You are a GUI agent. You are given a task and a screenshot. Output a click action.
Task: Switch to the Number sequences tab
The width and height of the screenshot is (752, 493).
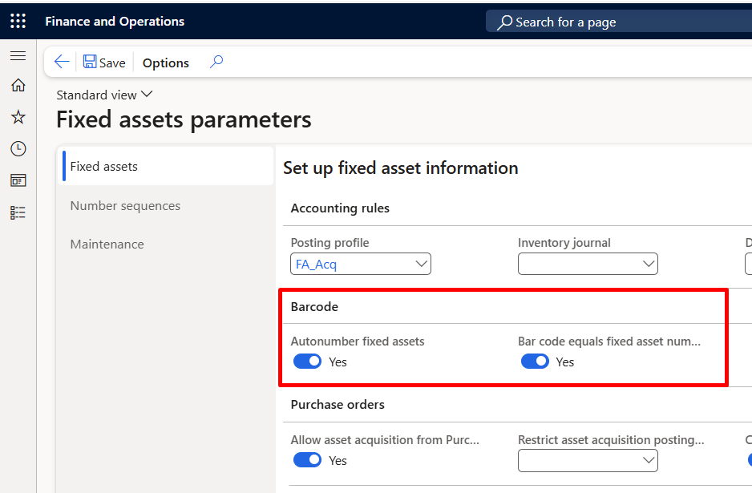[125, 206]
